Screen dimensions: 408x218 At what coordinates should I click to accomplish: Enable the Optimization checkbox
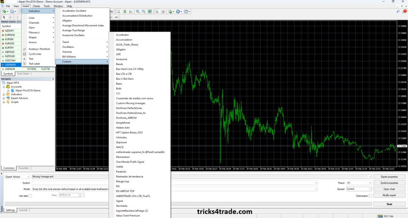370,196
